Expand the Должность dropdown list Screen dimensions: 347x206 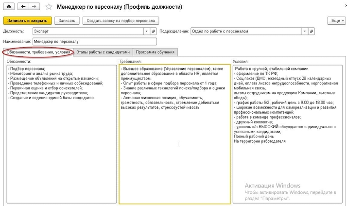coord(146,32)
